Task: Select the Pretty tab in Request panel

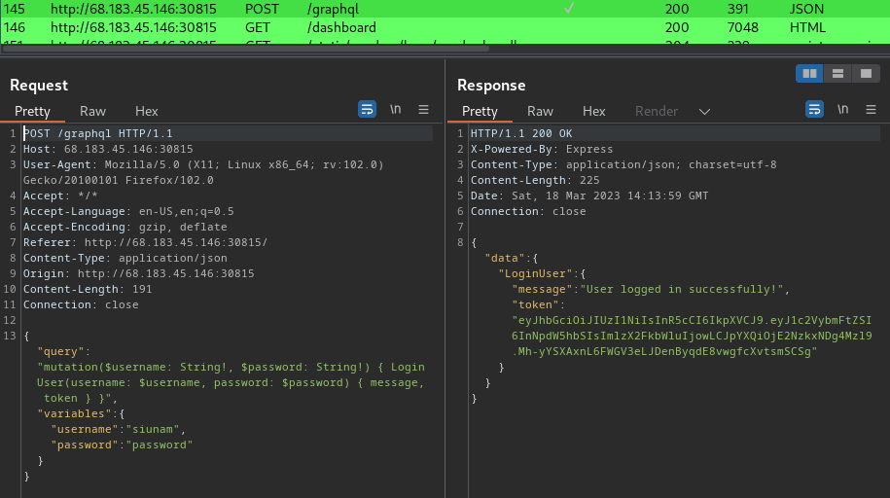Action: (x=32, y=111)
